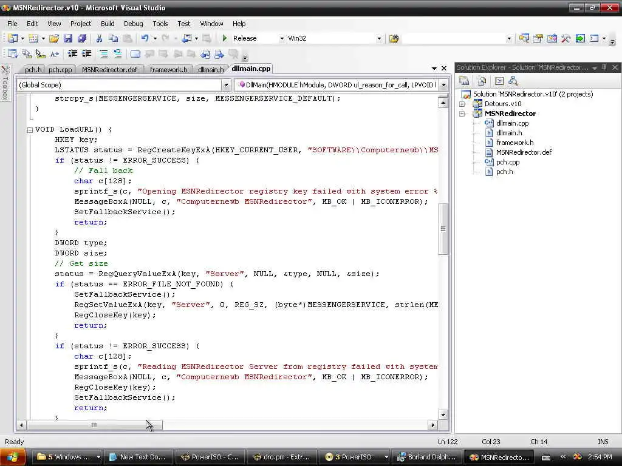Click the Save All icon
Viewport: 622px width, 466px height.
82,38
